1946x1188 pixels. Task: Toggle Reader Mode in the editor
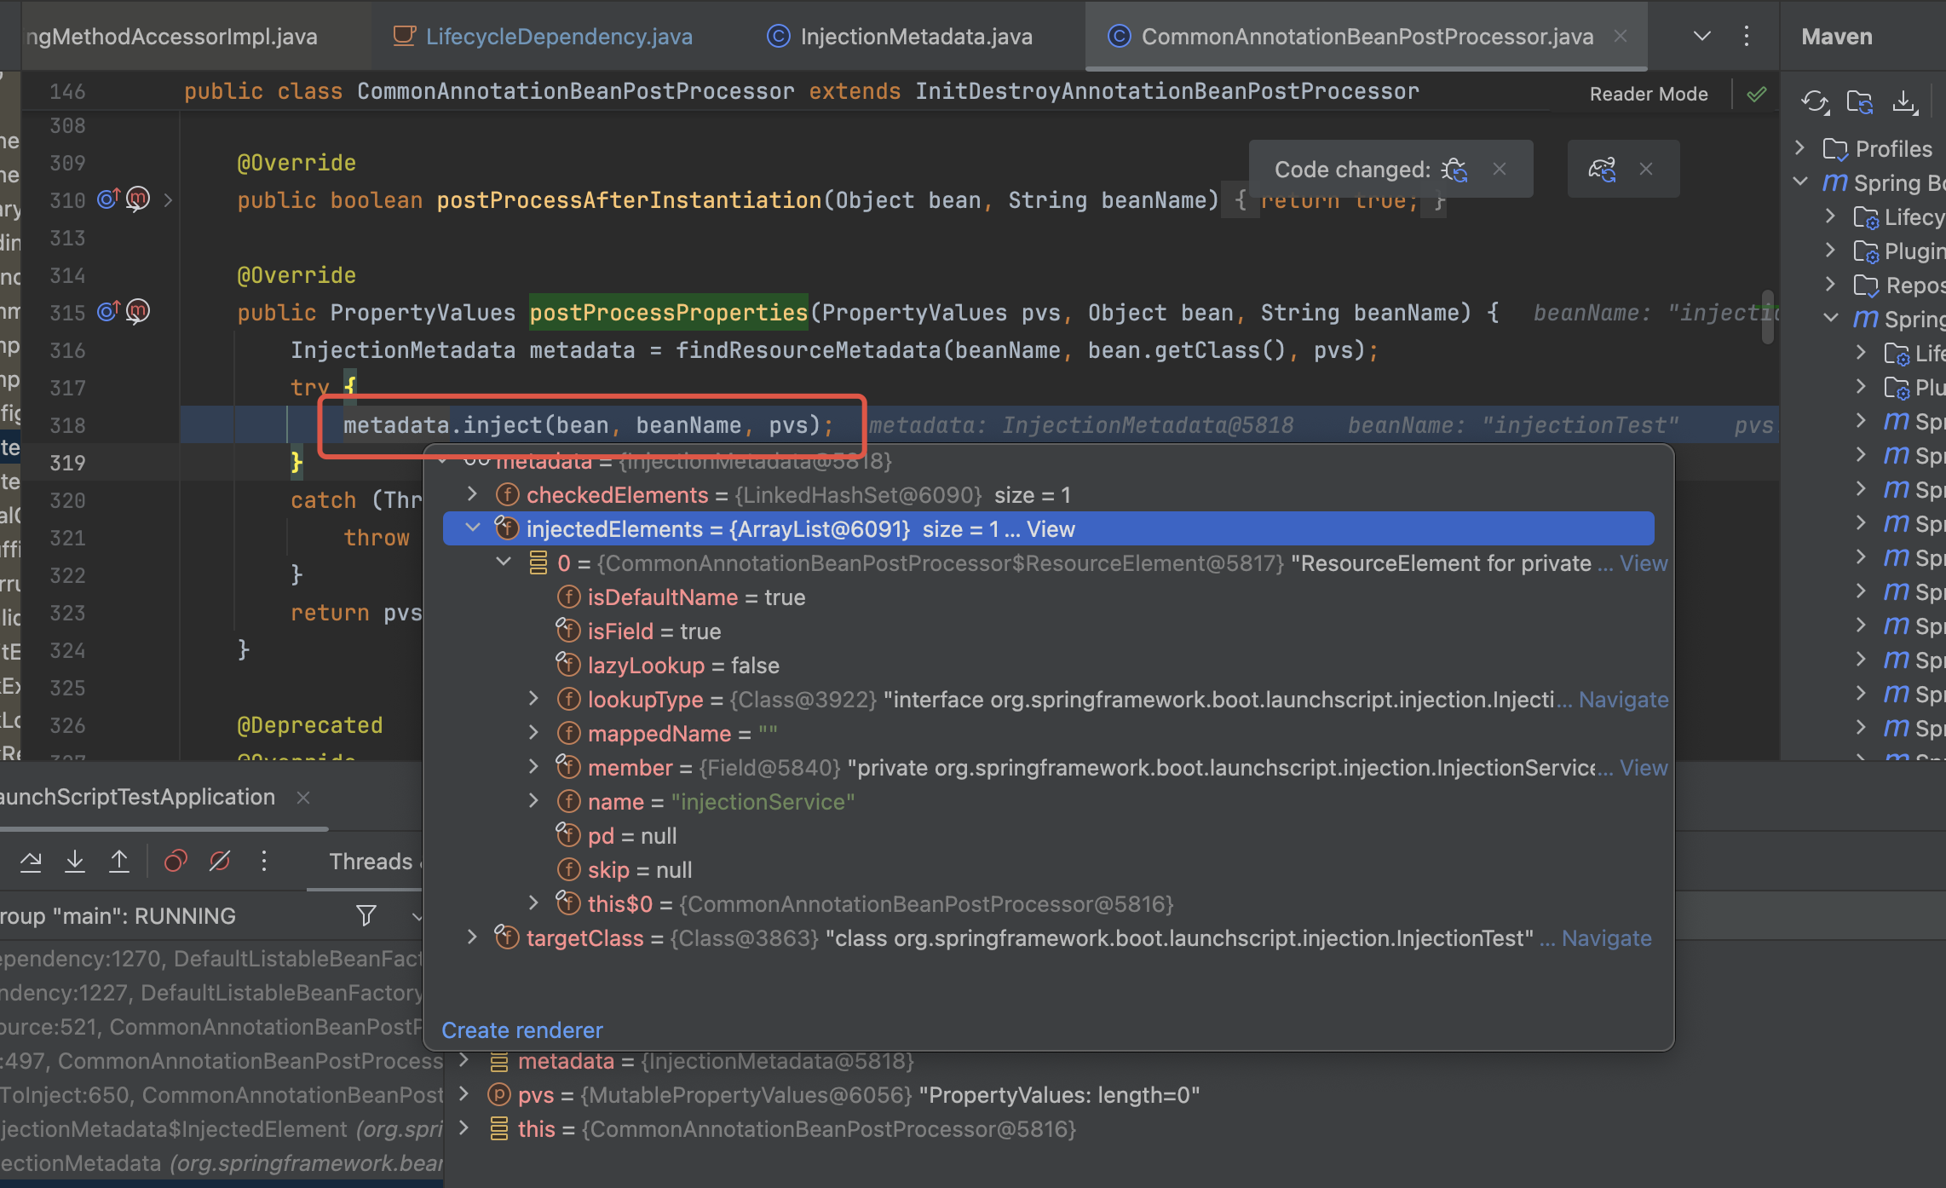point(1648,94)
